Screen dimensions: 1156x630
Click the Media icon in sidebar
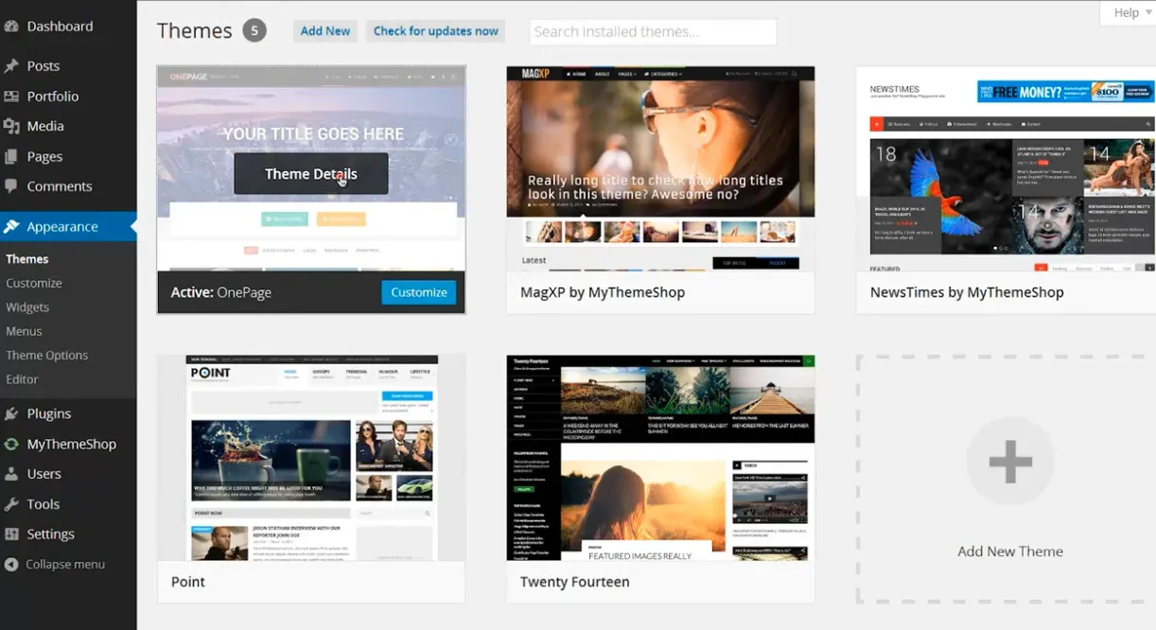[x=11, y=126]
